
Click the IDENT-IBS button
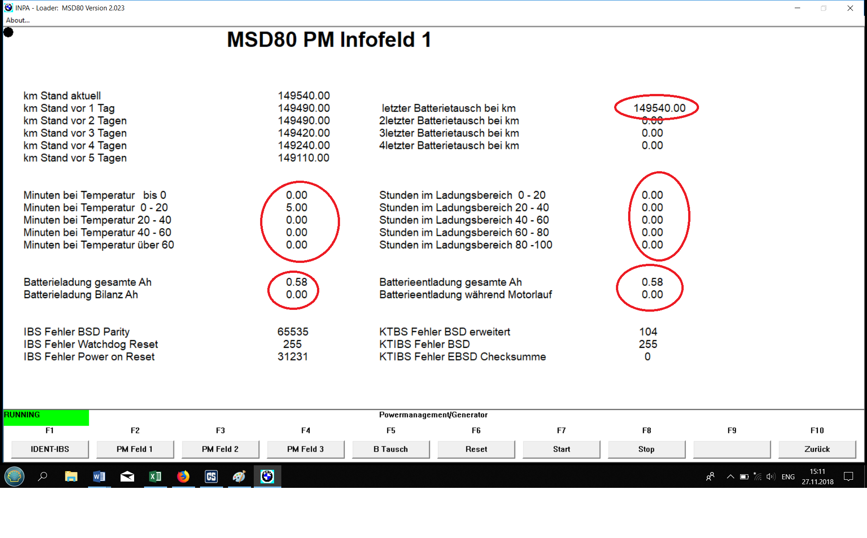50,449
